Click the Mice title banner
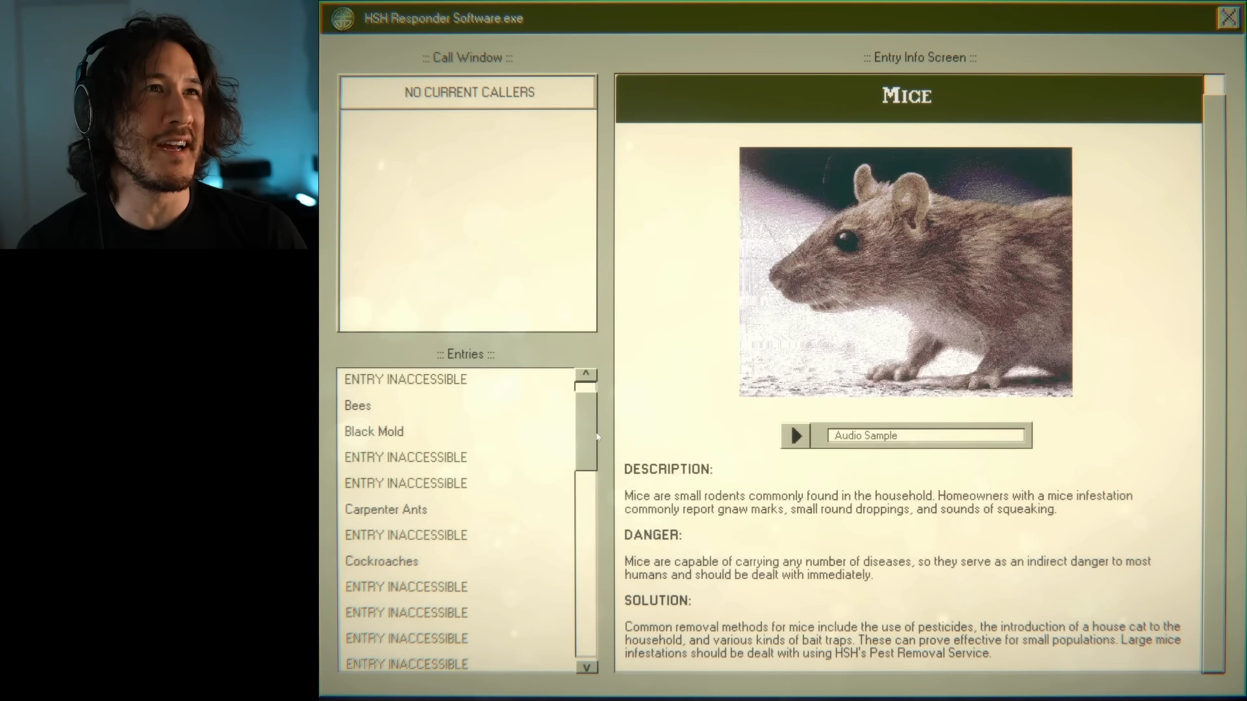The width and height of the screenshot is (1247, 701). pyautogui.click(x=908, y=97)
